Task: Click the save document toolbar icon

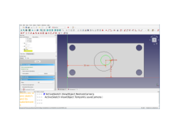Action: pos(26,28)
